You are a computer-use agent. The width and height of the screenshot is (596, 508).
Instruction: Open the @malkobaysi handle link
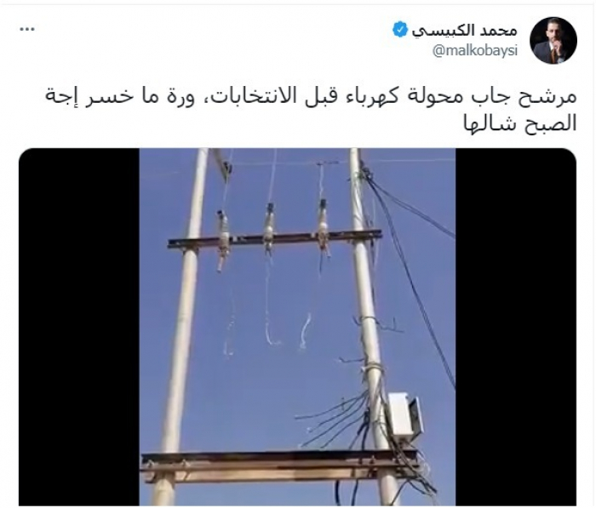[x=475, y=51]
